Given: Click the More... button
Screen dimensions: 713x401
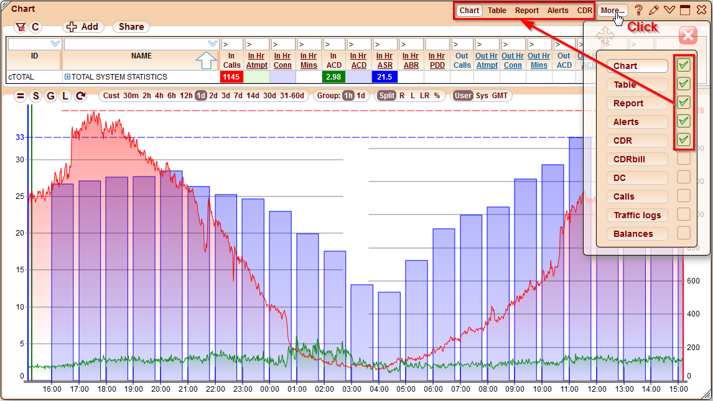Looking at the screenshot, I should pos(612,10).
